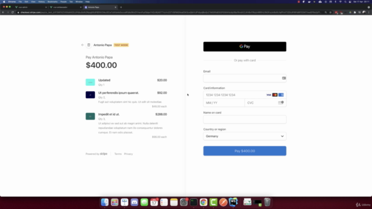372x209 pixels.
Task: Open Keynote from the dock
Action: [124, 202]
